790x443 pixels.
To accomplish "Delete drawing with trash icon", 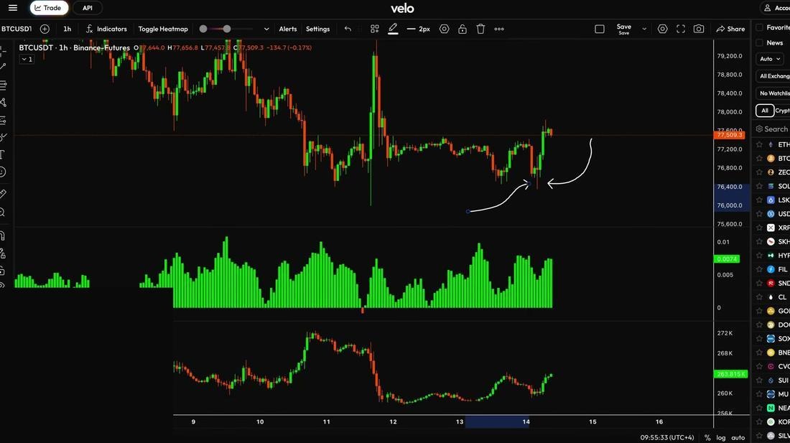I will [480, 29].
